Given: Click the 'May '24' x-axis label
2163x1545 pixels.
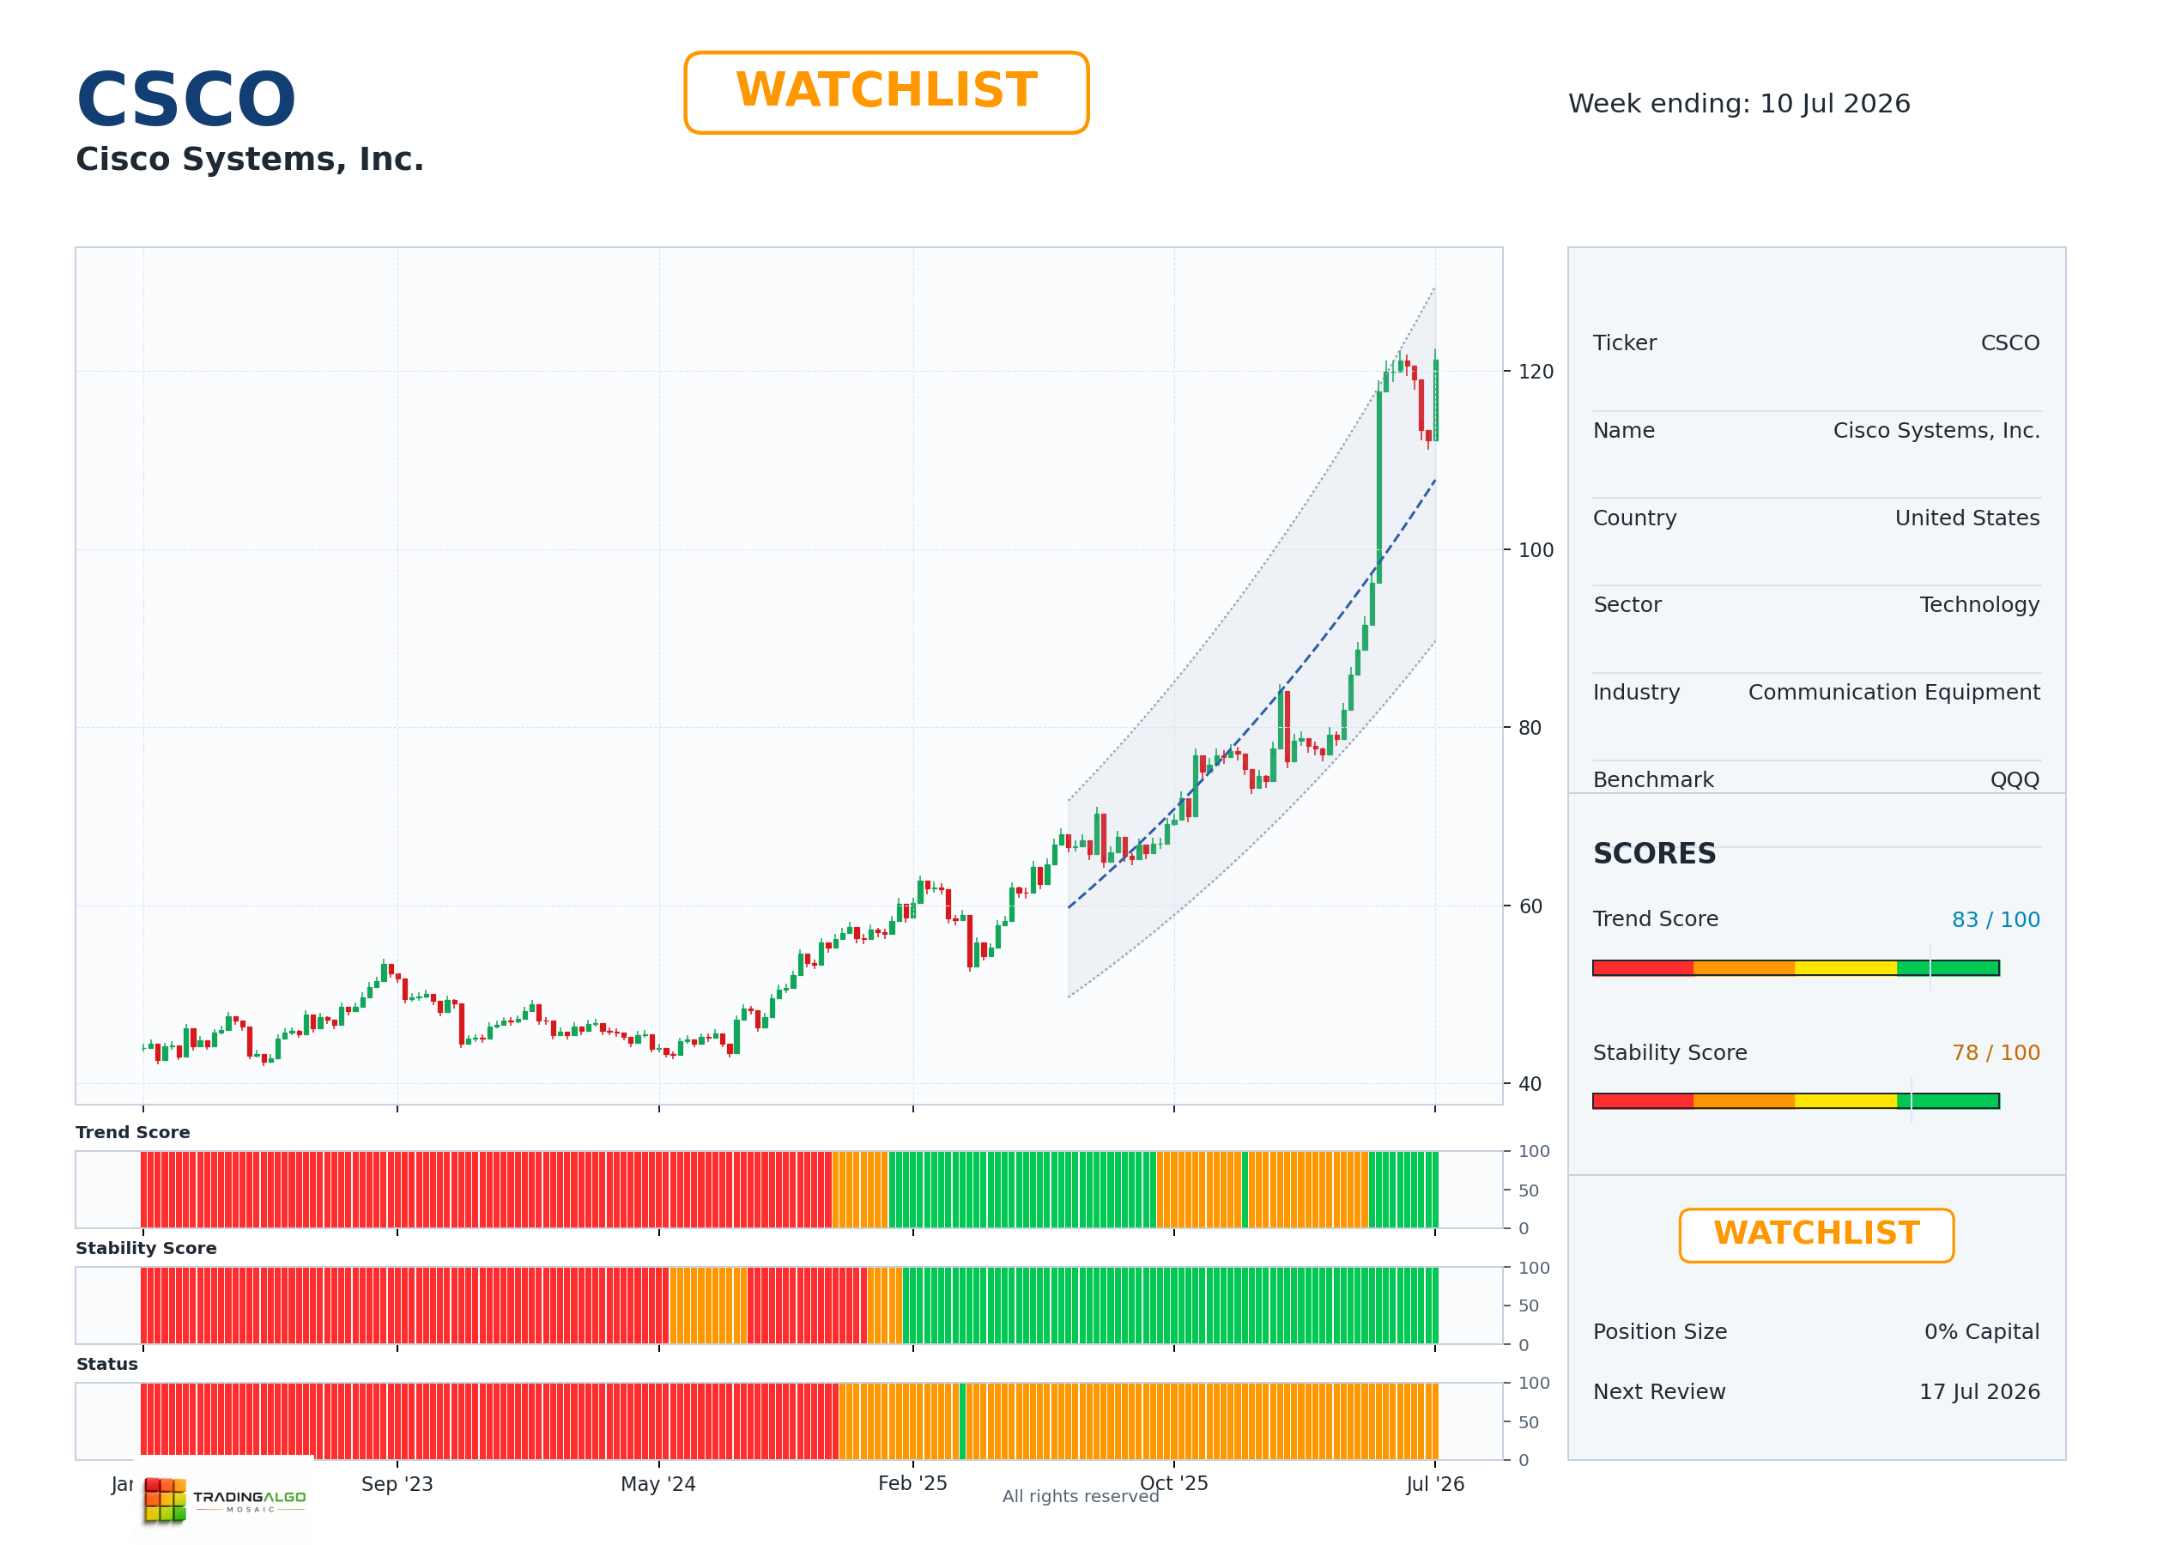Looking at the screenshot, I should tap(658, 1484).
